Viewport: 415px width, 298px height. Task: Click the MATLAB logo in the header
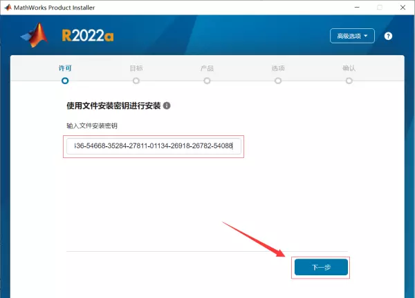pos(35,35)
